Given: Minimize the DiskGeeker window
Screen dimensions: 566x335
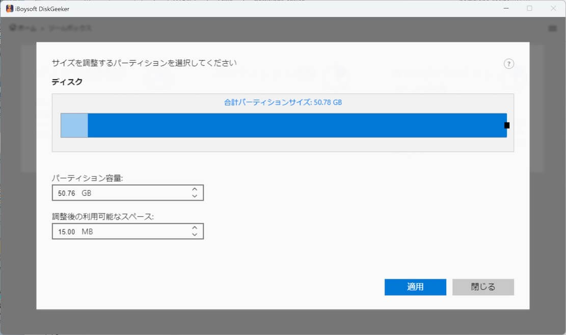Looking at the screenshot, I should (506, 8).
